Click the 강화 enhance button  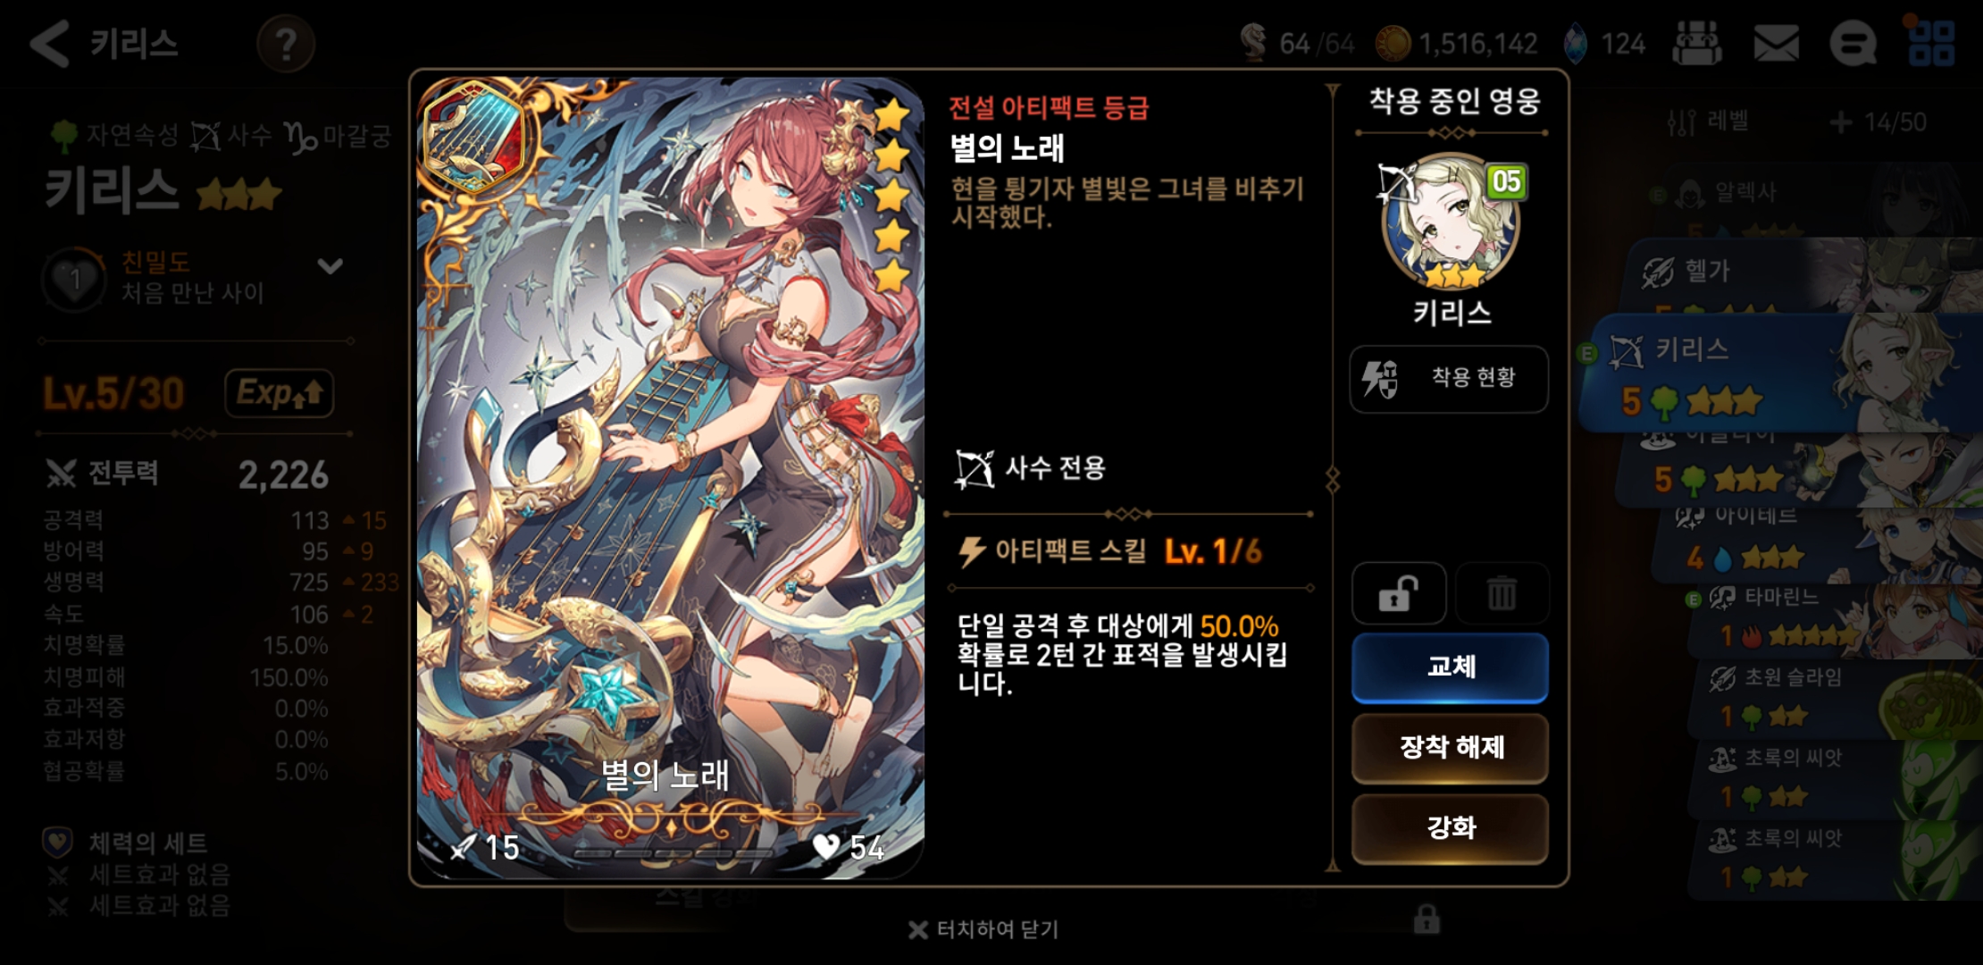coord(1450,828)
